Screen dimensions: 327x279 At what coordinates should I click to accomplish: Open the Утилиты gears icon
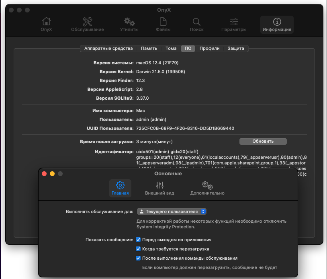[129, 25]
